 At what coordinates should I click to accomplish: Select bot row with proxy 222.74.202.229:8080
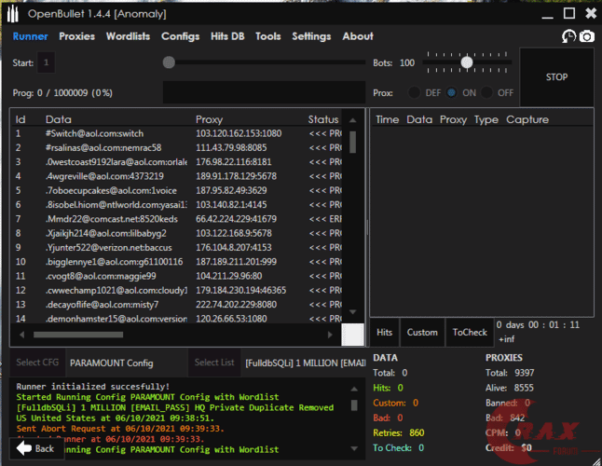click(x=178, y=305)
